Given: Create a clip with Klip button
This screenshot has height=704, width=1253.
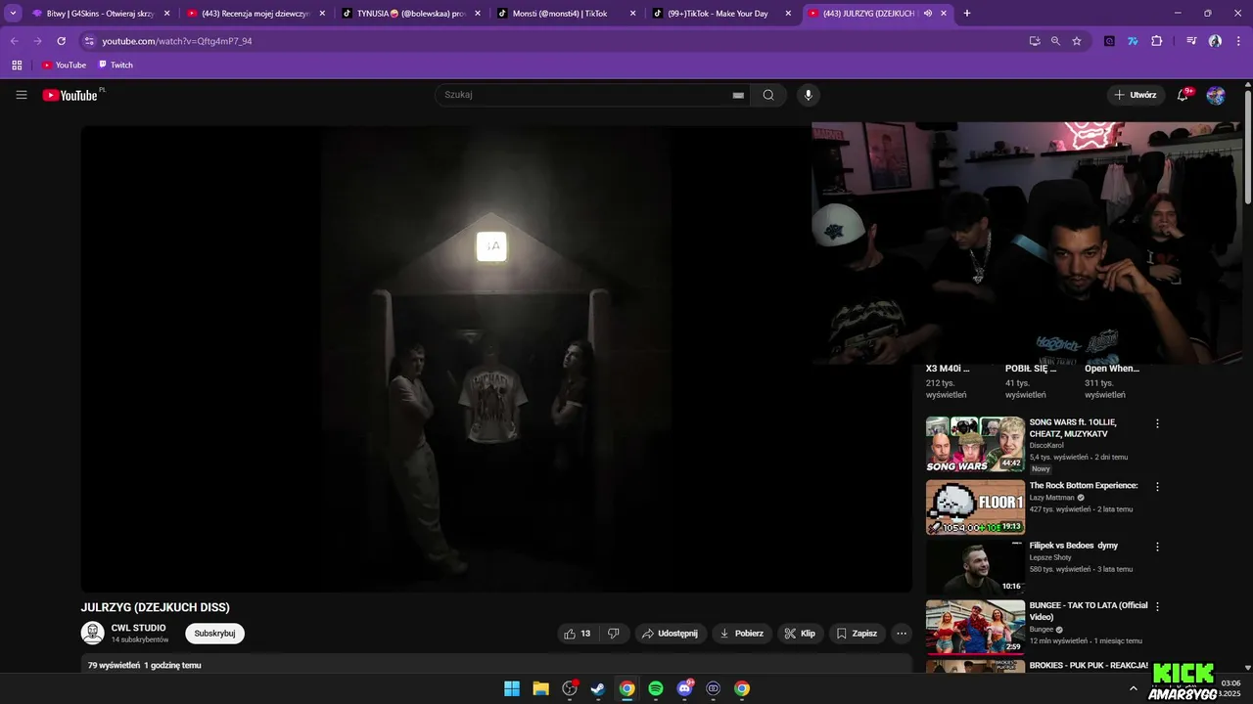Looking at the screenshot, I should tap(801, 634).
